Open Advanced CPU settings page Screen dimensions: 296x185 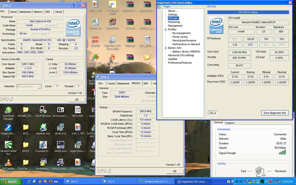coord(181,55)
